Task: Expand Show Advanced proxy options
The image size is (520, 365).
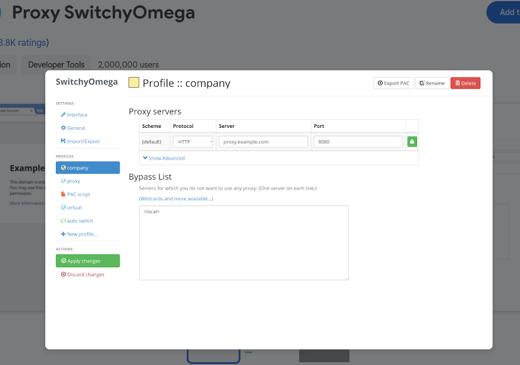Action: (x=164, y=158)
